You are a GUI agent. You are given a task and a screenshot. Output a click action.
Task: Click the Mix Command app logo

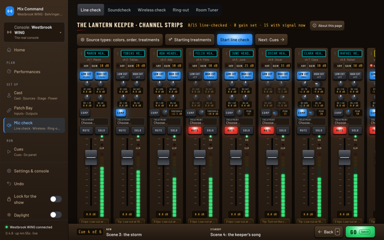click(10, 11)
